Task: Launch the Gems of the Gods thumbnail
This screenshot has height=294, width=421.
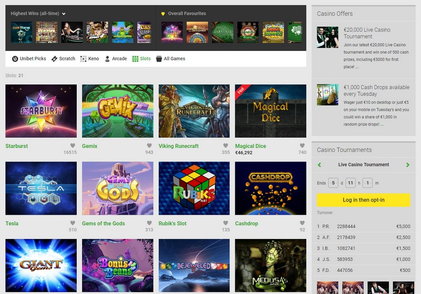Action: click(x=117, y=188)
